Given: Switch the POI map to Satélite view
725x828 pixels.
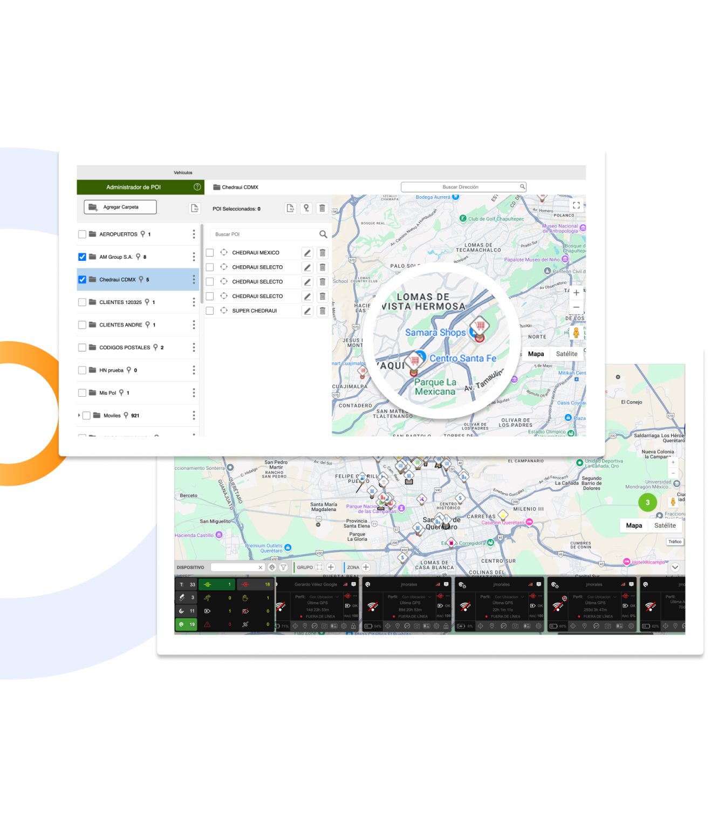Looking at the screenshot, I should [566, 354].
